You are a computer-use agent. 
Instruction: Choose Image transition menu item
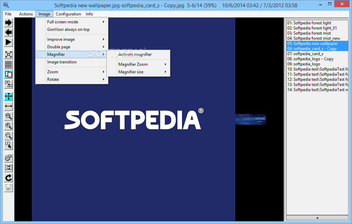pyautogui.click(x=72, y=62)
